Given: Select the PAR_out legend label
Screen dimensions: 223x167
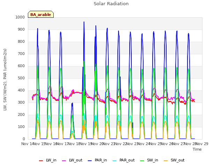Looking at the screenshot, I should (x=127, y=160).
